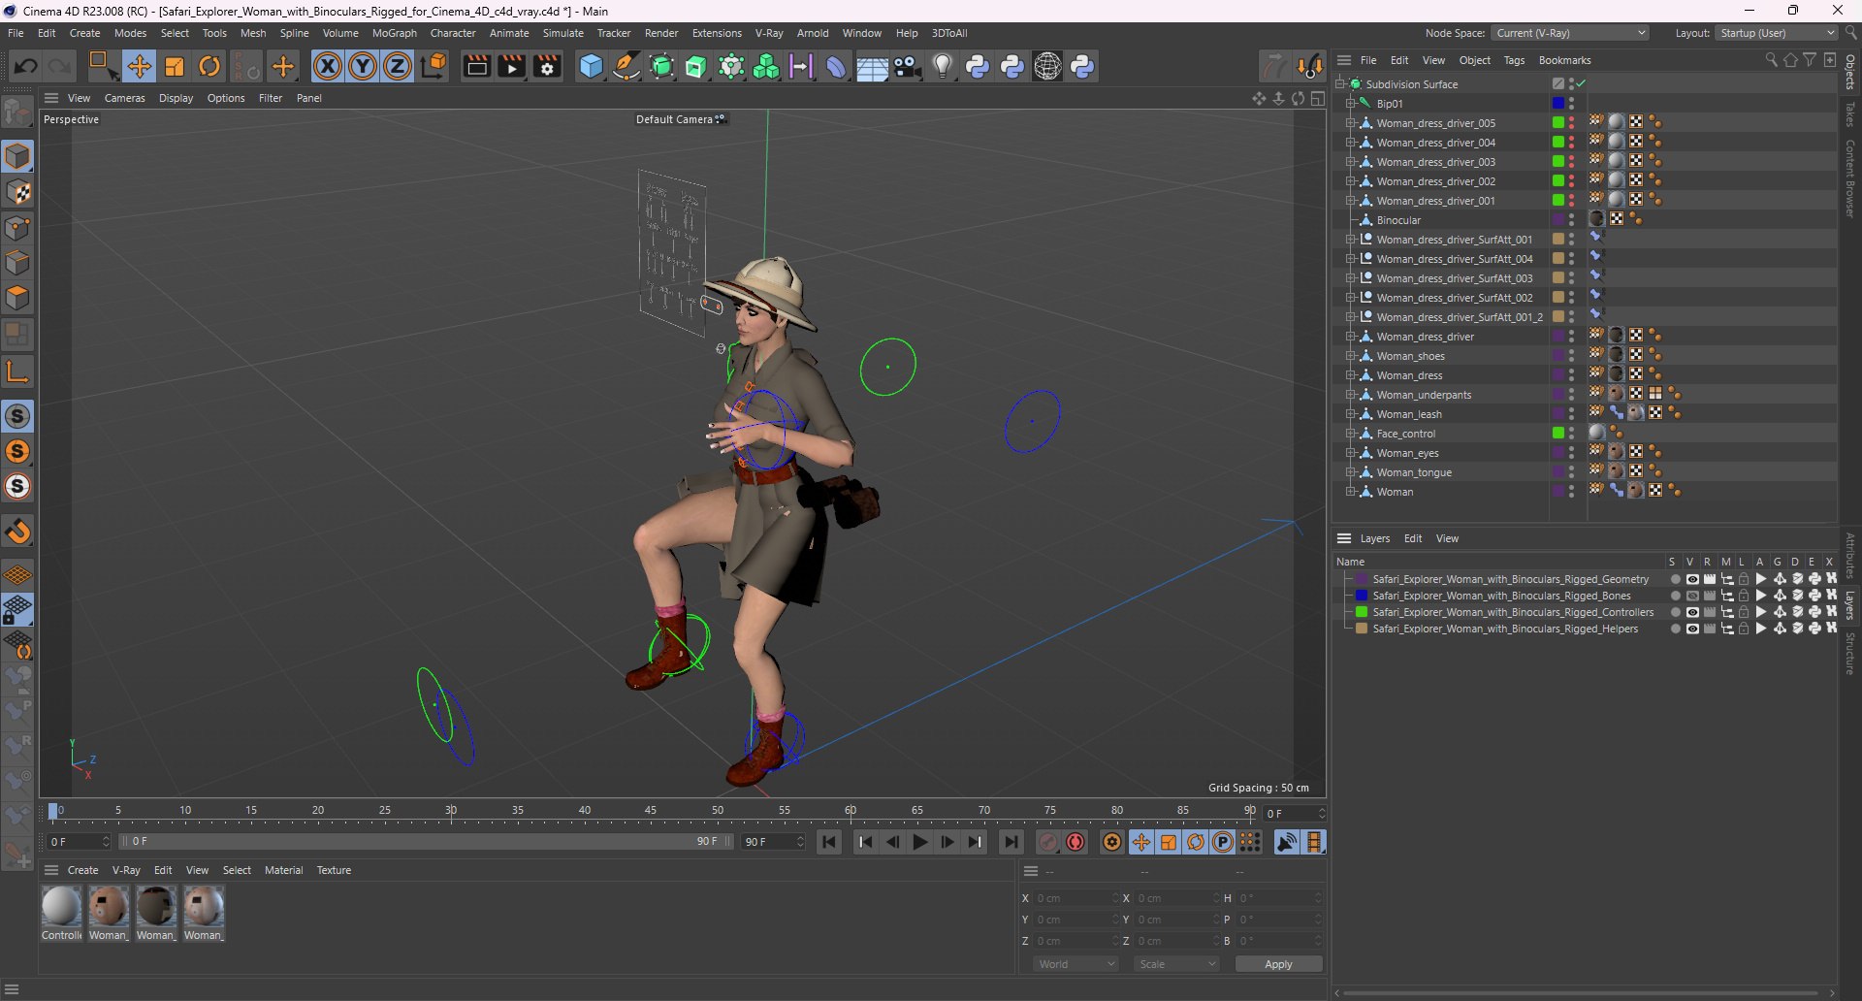
Task: Play the animation forward
Action: [920, 842]
